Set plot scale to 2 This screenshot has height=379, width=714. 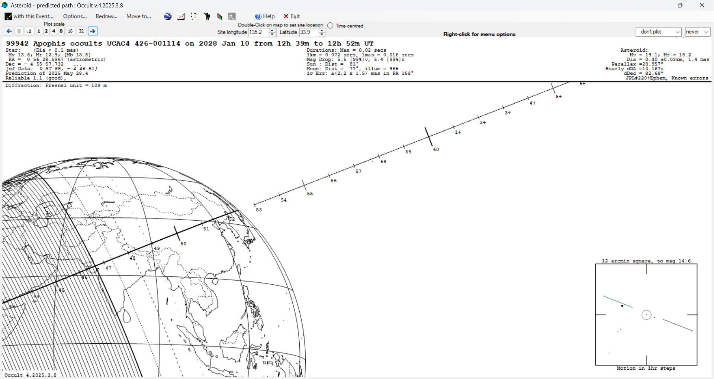pyautogui.click(x=46, y=31)
